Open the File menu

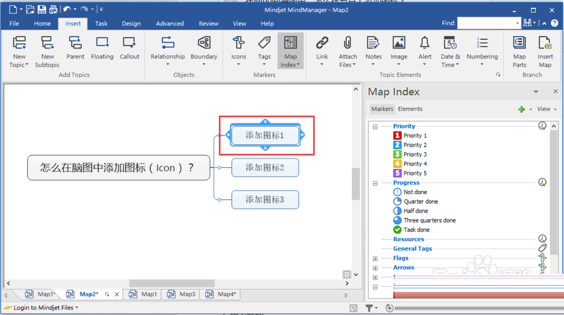14,23
